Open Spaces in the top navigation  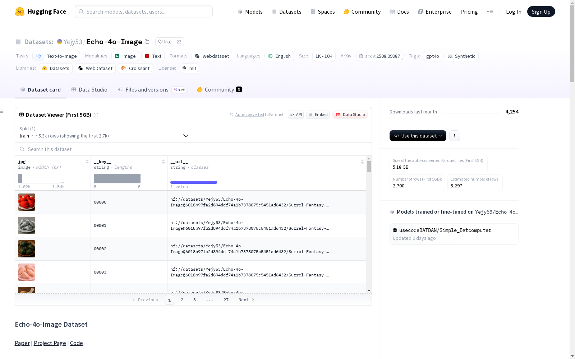tap(323, 11)
